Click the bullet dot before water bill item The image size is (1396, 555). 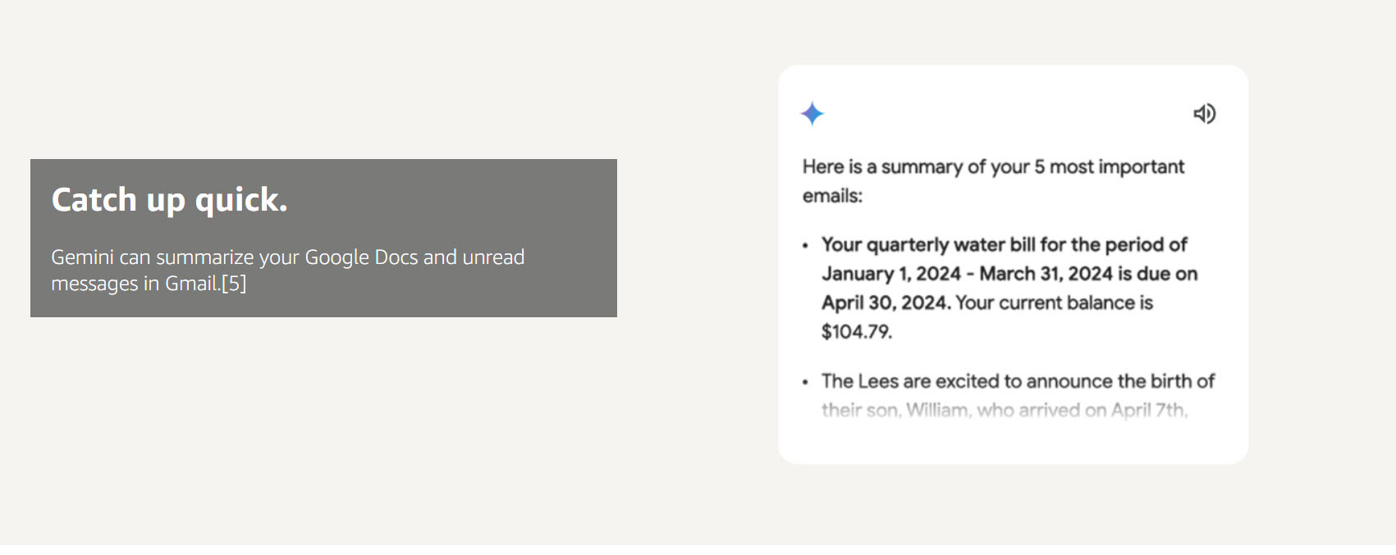(x=805, y=245)
